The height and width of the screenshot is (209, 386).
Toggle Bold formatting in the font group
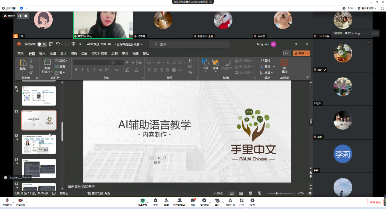[x=76, y=70]
